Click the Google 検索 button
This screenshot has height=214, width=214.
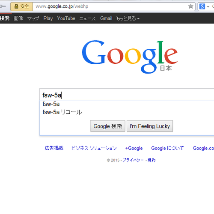(108, 126)
